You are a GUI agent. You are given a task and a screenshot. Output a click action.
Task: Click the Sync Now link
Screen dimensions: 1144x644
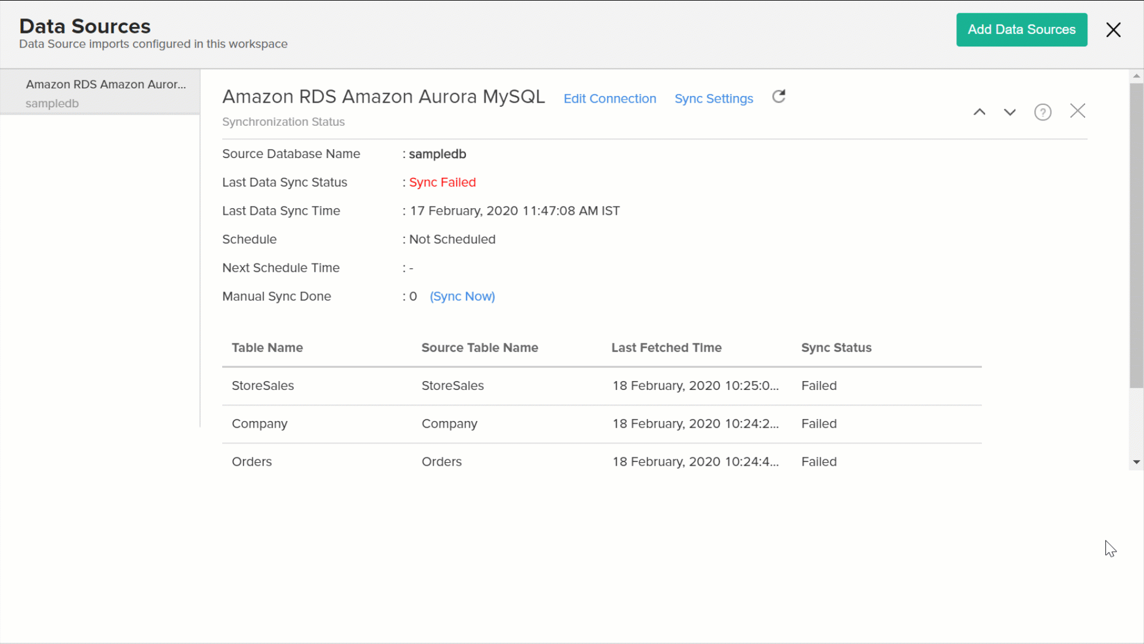[x=462, y=296]
